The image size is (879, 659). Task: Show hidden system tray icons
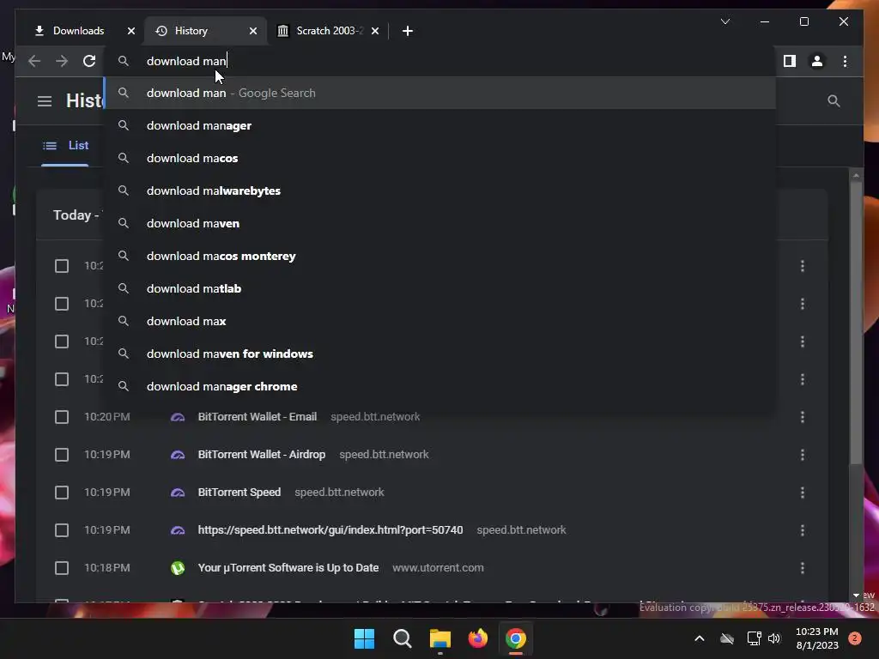click(699, 638)
